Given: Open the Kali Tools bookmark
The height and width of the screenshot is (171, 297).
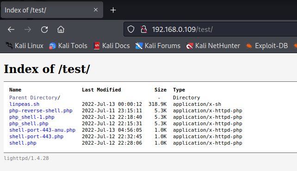Looking at the screenshot, I should [x=68, y=46].
